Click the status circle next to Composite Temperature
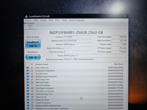147x110 pixels. (x=28, y=71)
